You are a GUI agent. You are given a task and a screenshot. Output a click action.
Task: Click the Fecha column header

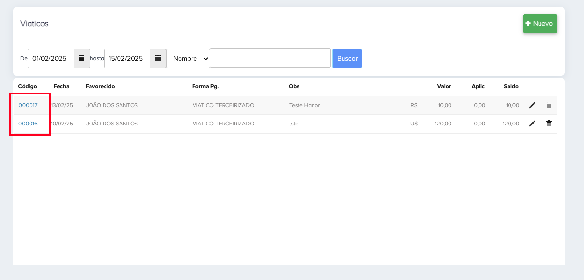(x=61, y=86)
